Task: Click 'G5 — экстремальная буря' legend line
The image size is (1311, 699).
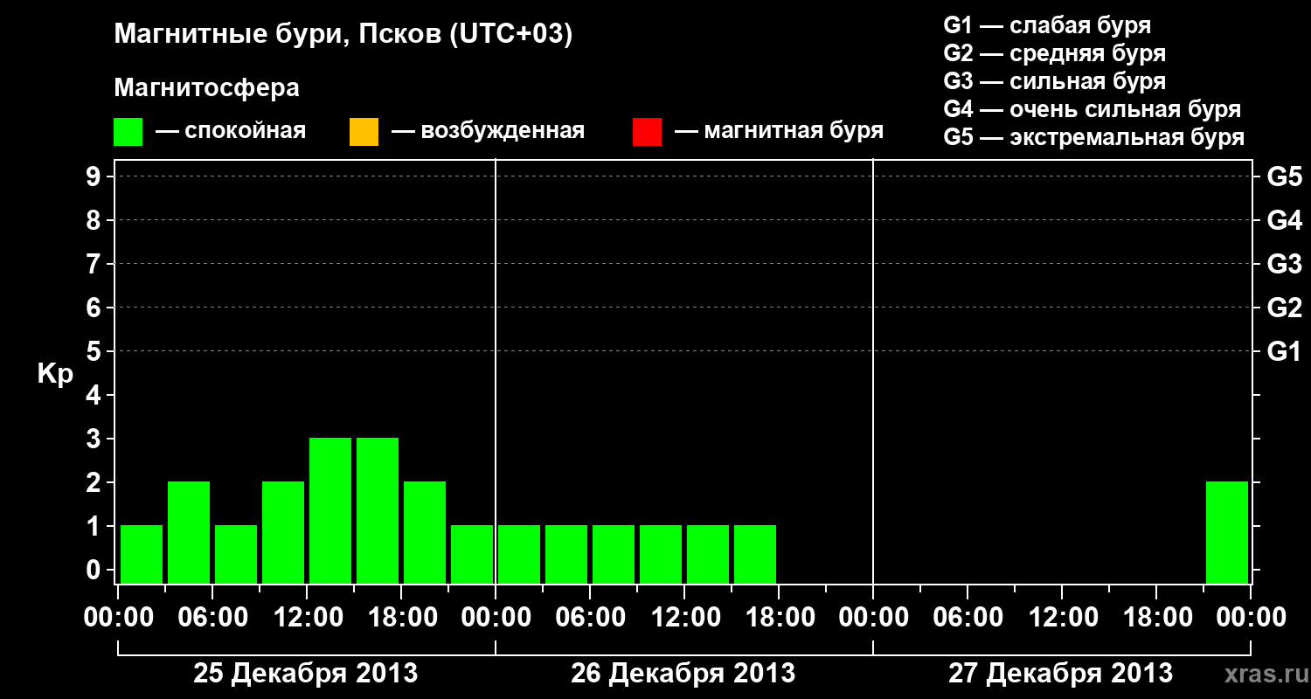Action: (1094, 137)
